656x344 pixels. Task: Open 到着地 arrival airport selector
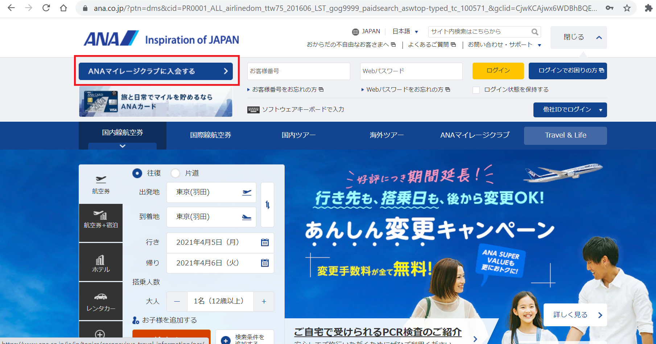click(x=211, y=217)
